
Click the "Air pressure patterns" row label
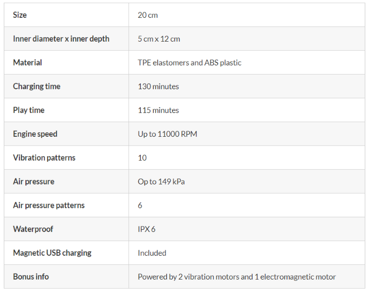pyautogui.click(x=49, y=205)
